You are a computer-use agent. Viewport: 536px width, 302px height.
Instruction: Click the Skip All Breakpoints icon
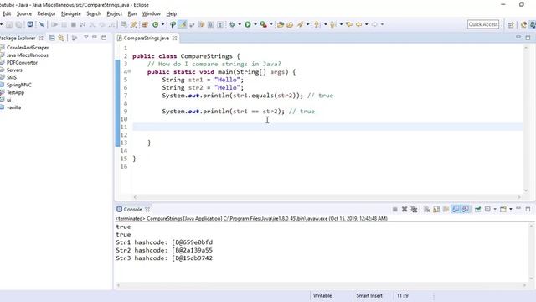tap(41, 24)
